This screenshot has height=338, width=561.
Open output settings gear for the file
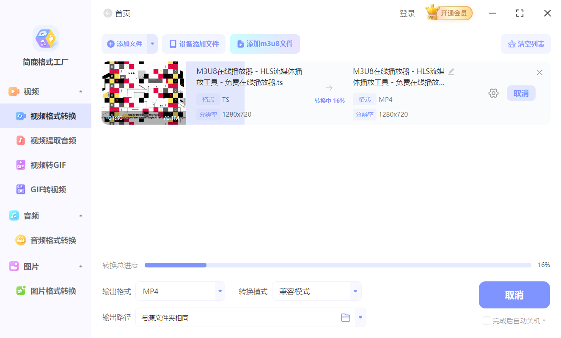pyautogui.click(x=493, y=93)
